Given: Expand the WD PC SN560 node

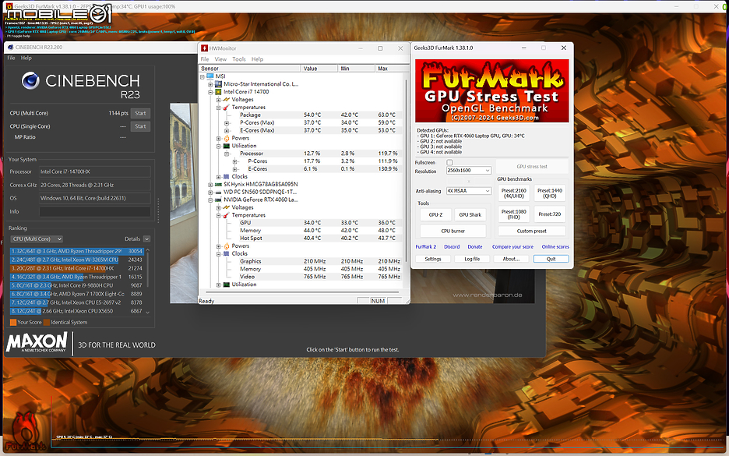Looking at the screenshot, I should 210,193.
